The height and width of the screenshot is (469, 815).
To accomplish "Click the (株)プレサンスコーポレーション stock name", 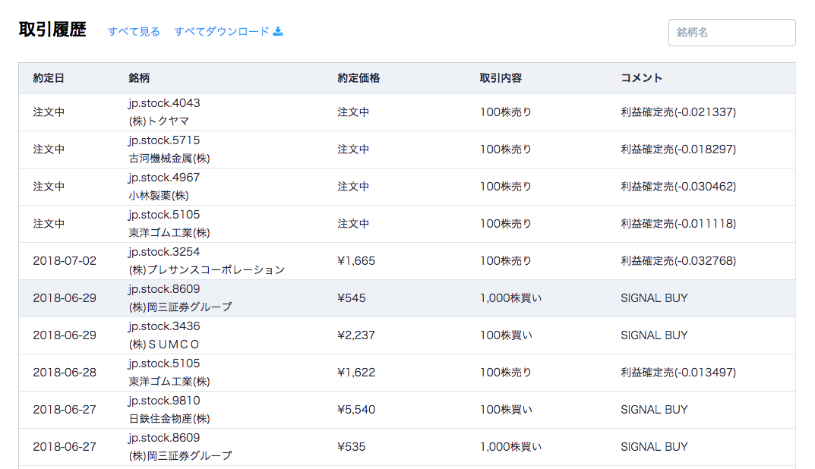I will coord(207,270).
